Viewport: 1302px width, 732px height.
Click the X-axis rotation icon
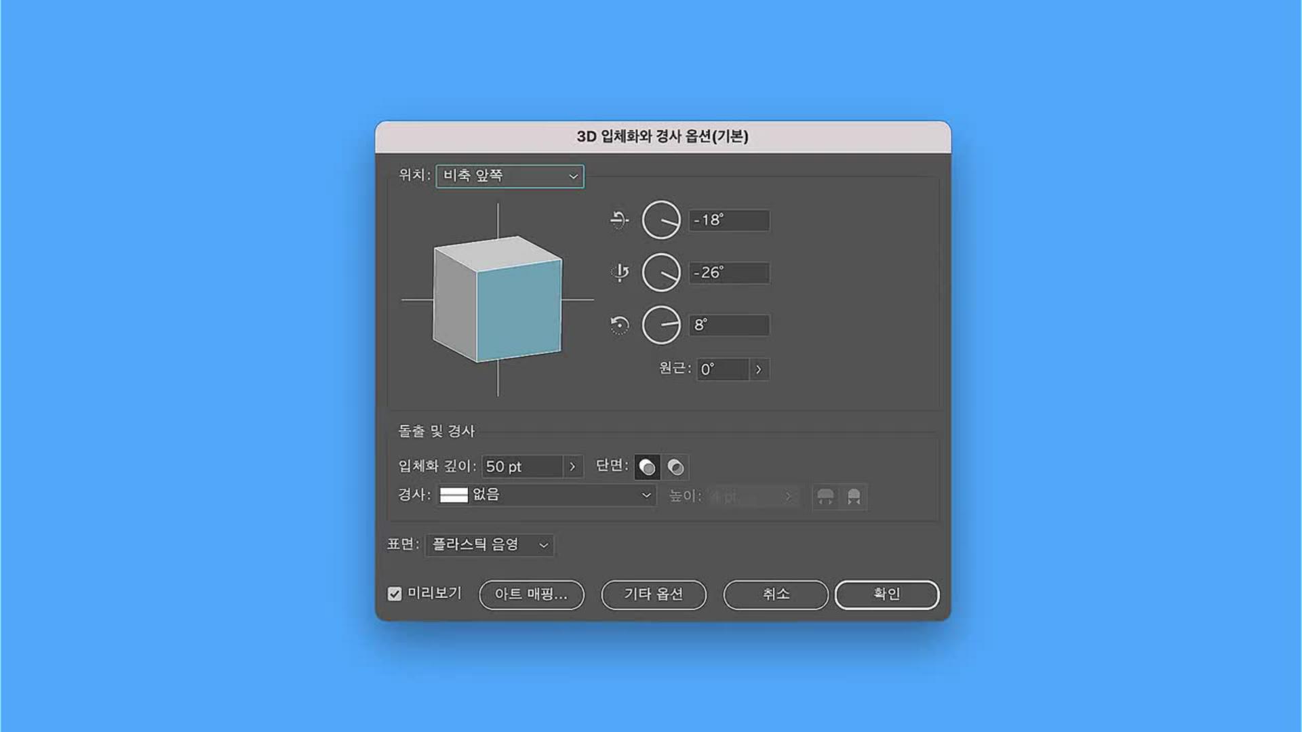click(619, 220)
